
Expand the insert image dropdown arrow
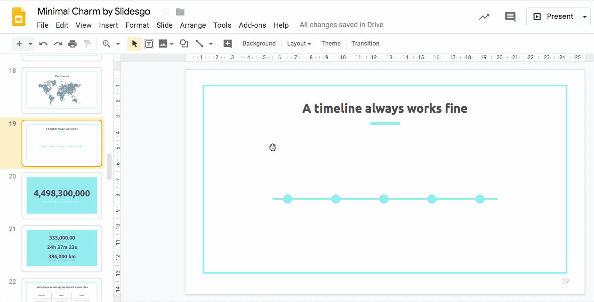pyautogui.click(x=172, y=44)
